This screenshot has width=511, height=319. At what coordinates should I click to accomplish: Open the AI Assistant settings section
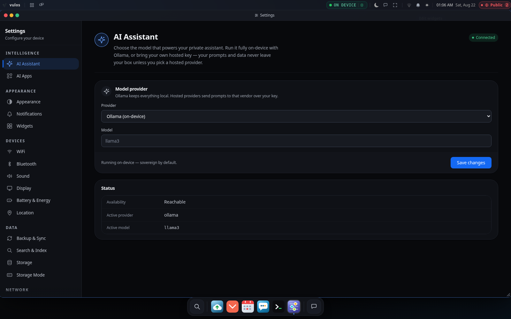point(41,64)
